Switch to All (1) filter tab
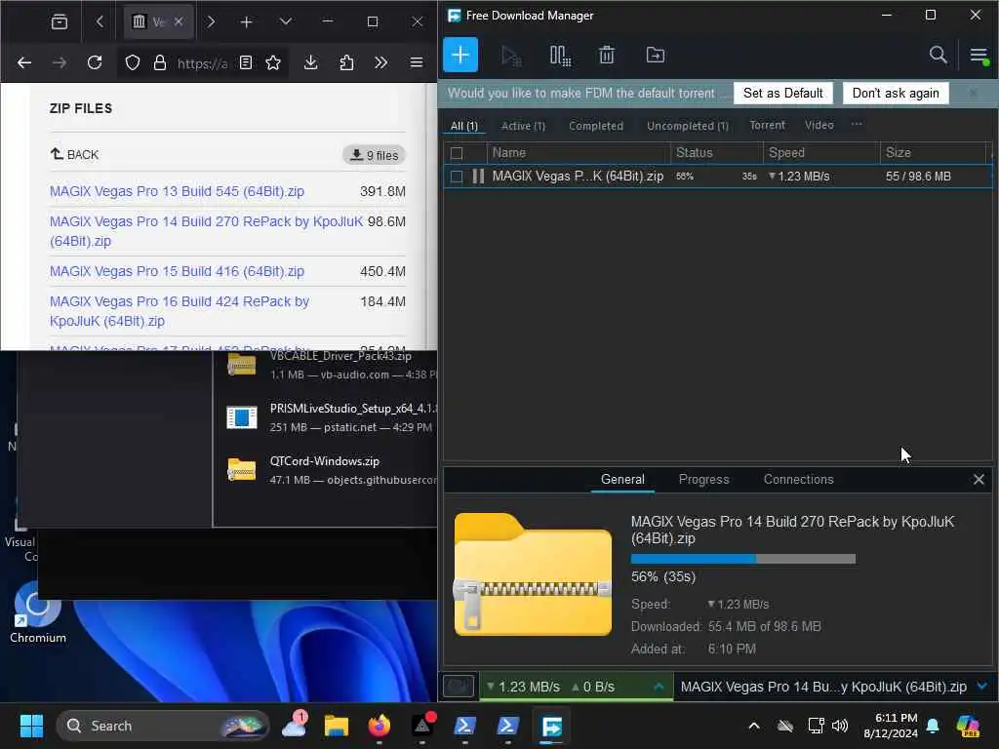Viewport: 999px width, 749px height. [463, 126]
